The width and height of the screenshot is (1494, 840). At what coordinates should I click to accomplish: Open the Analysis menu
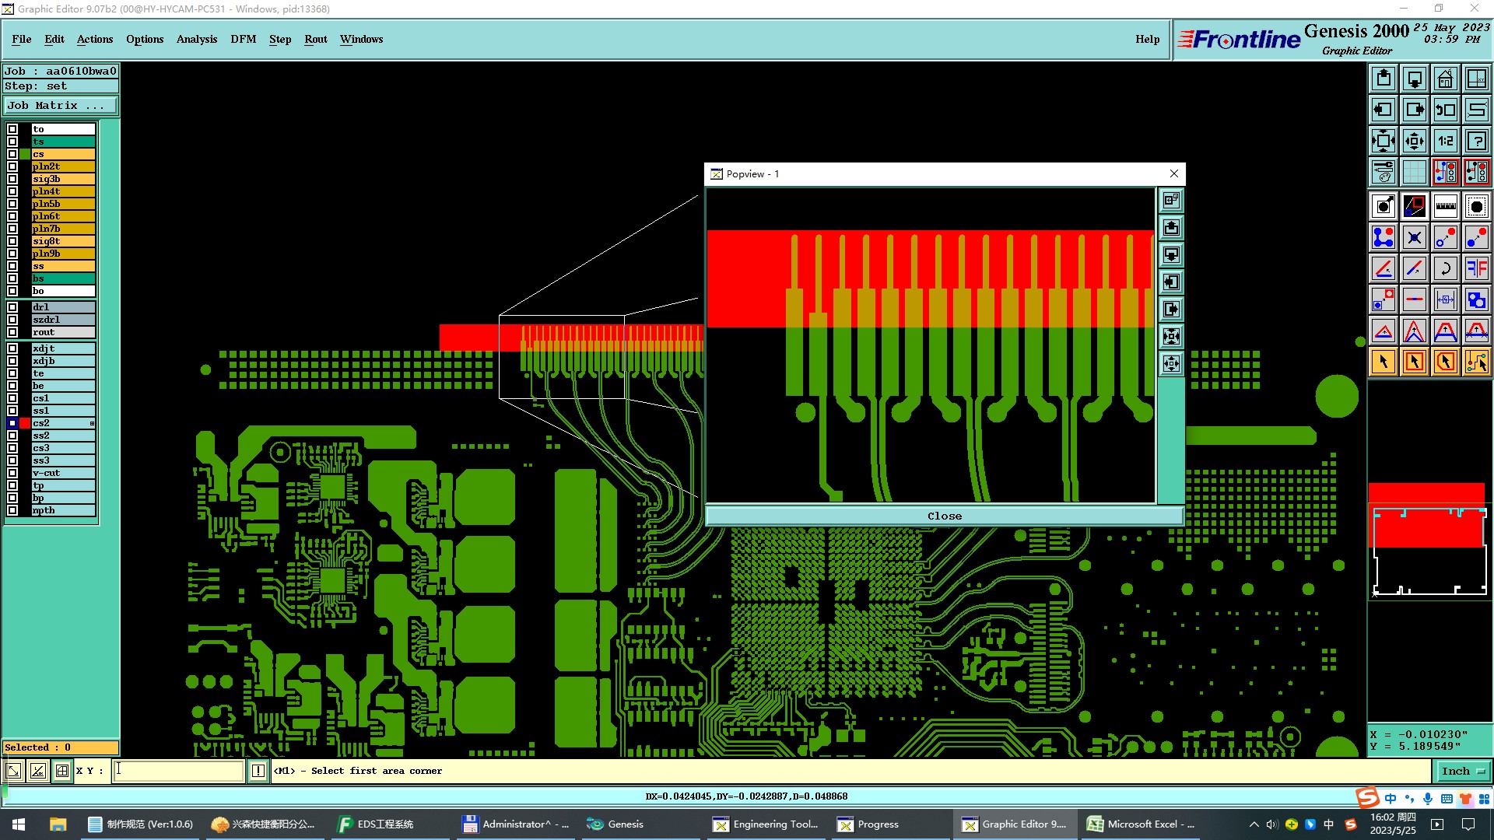196,39
